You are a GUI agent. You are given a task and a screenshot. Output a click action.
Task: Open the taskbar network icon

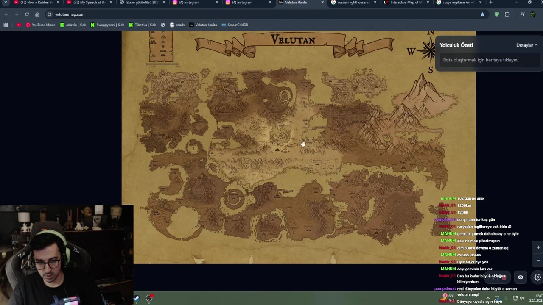point(515,298)
